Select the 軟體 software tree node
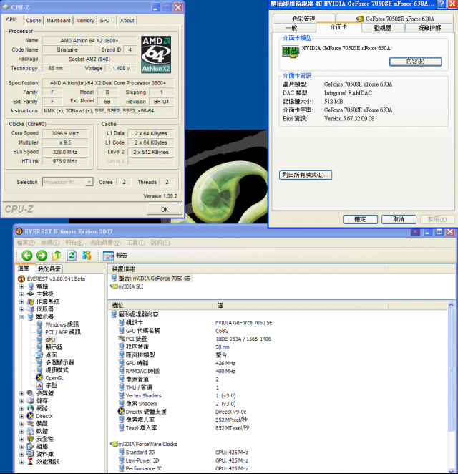This screenshot has height=474, width=458. [x=42, y=431]
